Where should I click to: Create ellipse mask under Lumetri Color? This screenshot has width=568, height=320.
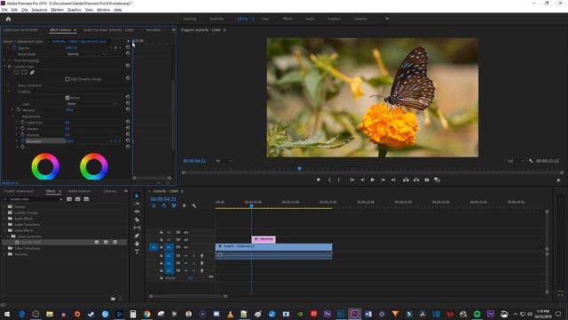coord(16,73)
